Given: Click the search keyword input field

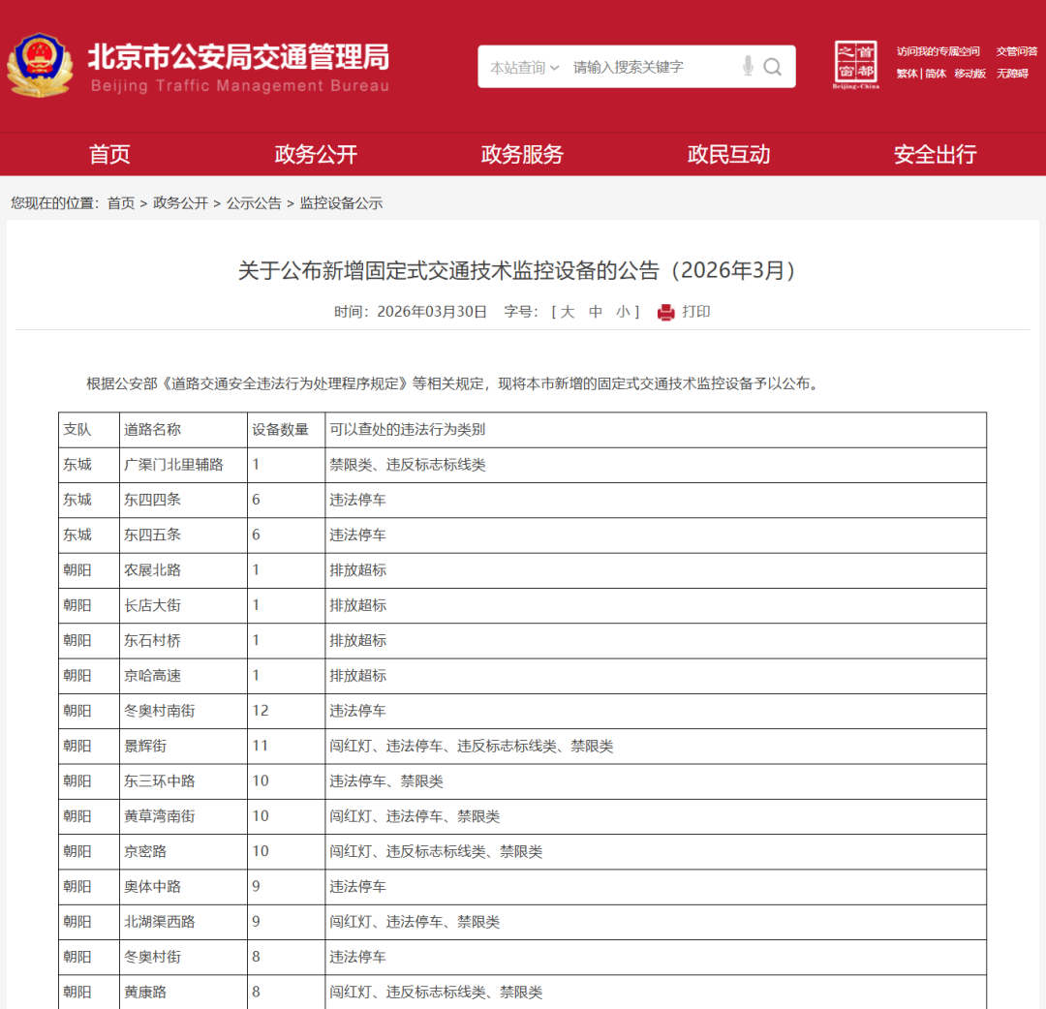Looking at the screenshot, I should point(649,67).
